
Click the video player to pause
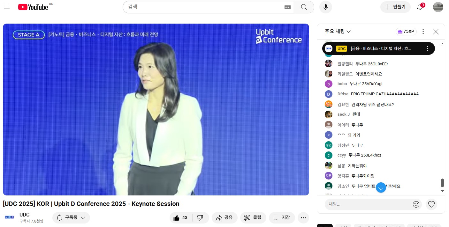click(156, 109)
